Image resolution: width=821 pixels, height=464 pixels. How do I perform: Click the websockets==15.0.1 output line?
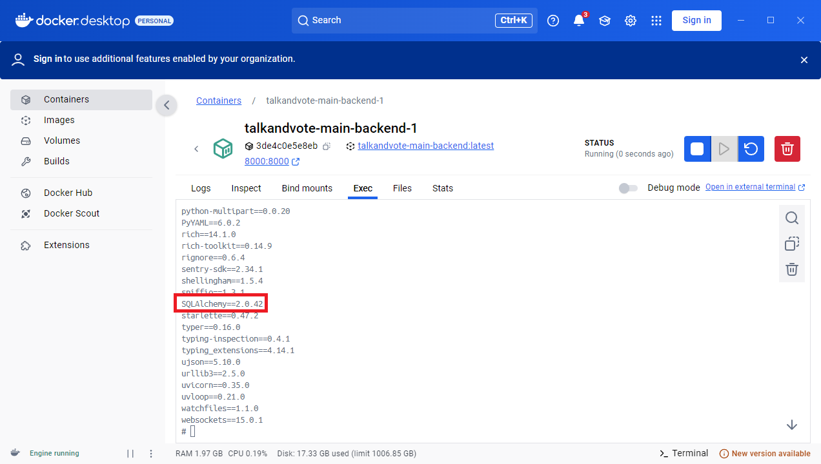(x=222, y=420)
